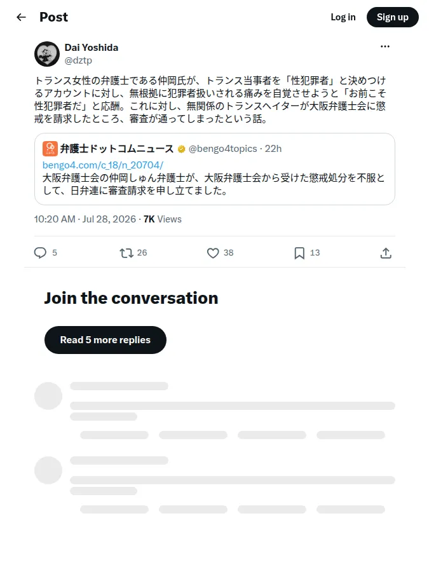The height and width of the screenshot is (572, 429).
Task: Open the three-dot more options menu
Action: [x=385, y=46]
